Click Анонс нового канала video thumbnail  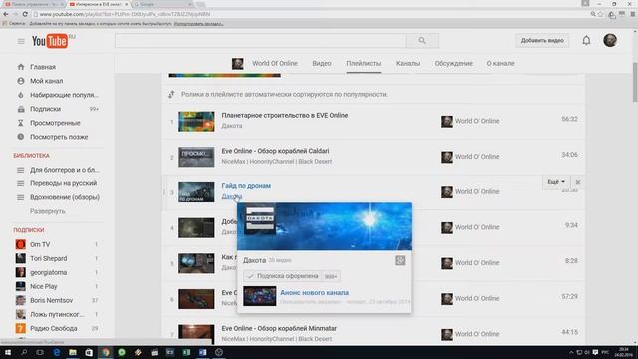[x=259, y=296]
